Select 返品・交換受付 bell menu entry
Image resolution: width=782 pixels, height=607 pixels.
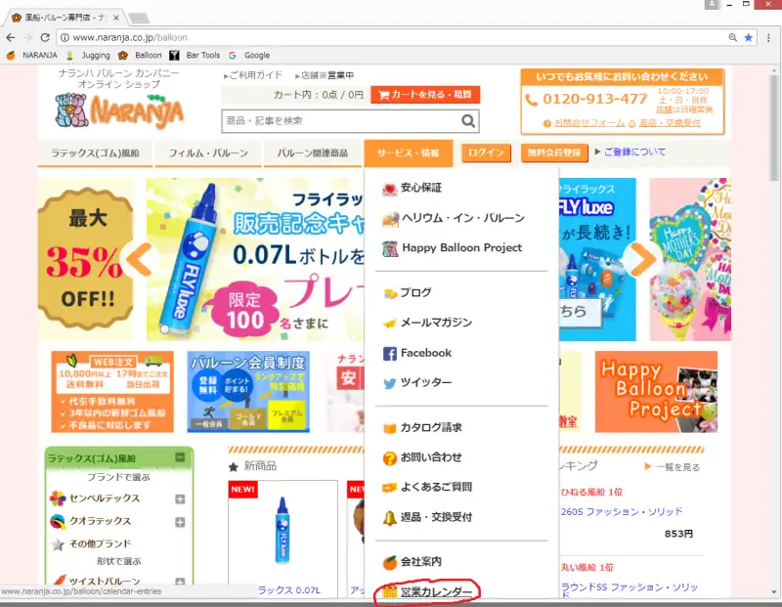click(427, 517)
